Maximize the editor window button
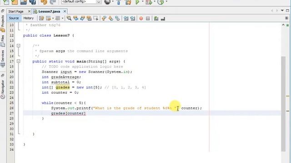The width and height of the screenshot is (291, 163). (x=287, y=10)
